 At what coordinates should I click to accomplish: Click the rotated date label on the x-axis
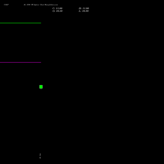[x=40, y=156]
